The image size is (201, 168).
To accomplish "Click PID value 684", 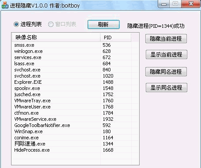I will 106,63.
